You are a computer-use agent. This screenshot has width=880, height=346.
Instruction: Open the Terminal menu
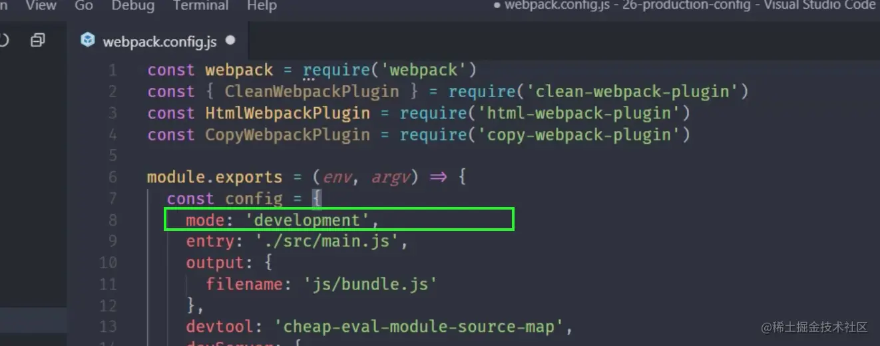pos(200,5)
